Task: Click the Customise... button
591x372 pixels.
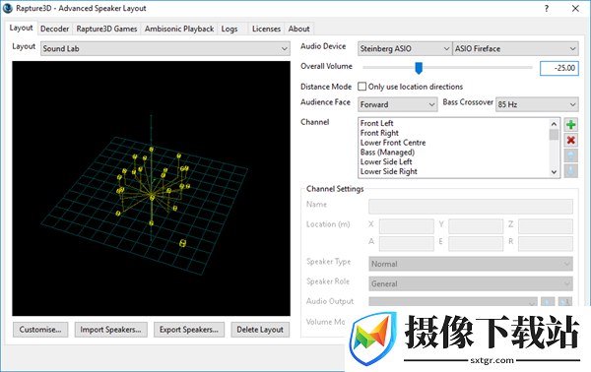Action: click(40, 330)
